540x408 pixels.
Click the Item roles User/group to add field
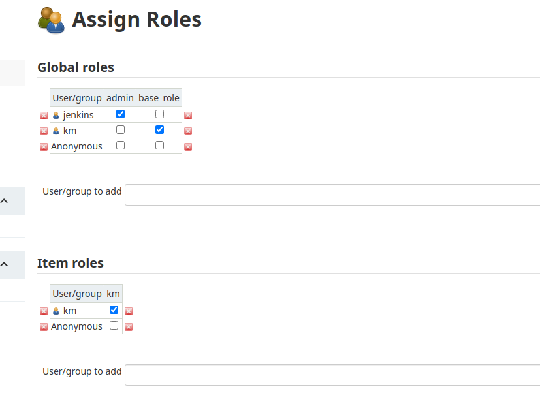332,375
